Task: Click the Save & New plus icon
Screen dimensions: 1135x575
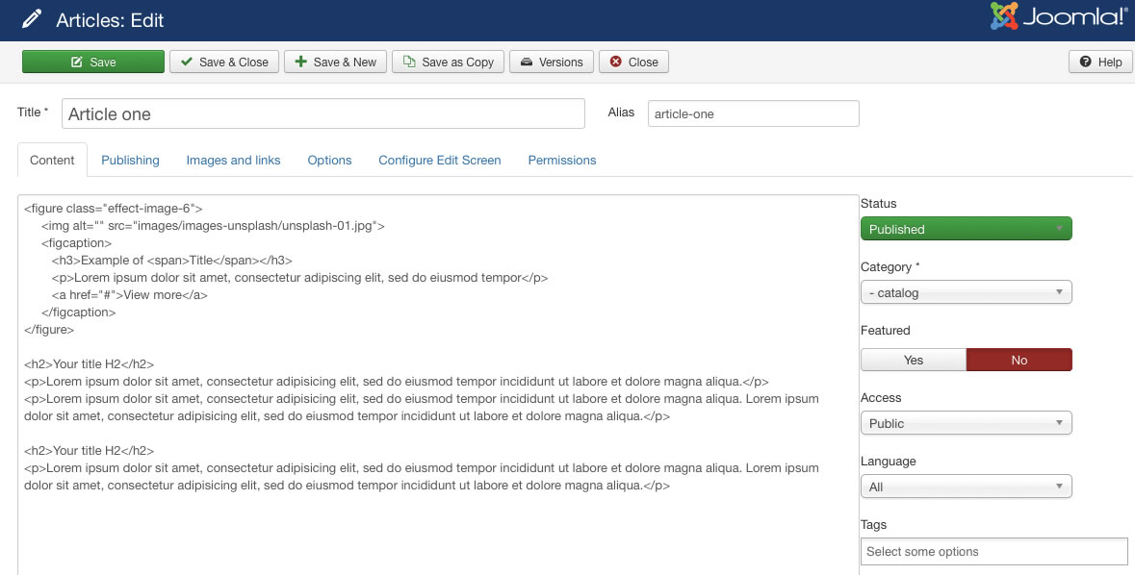Action: pos(301,62)
